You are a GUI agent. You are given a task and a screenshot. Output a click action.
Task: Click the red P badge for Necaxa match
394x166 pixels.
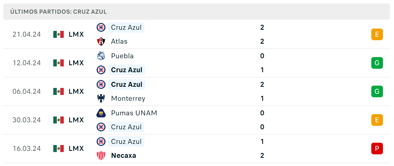377,149
